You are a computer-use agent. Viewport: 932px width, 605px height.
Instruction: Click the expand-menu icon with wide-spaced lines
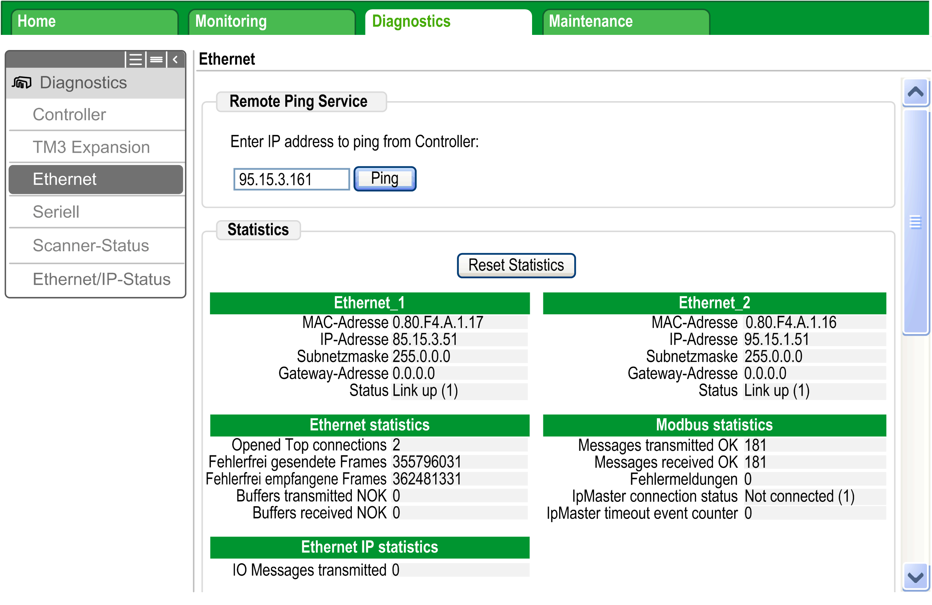point(136,60)
